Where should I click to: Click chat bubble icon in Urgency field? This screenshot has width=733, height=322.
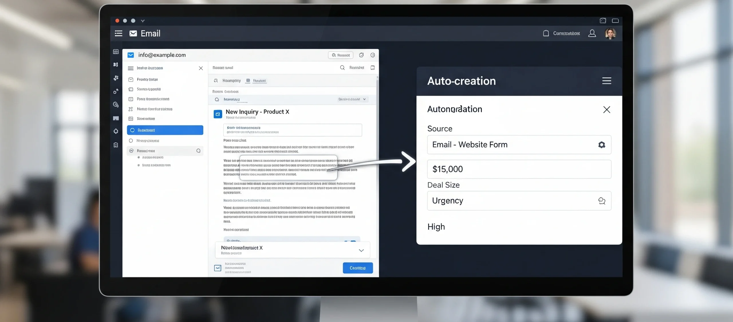tap(602, 201)
